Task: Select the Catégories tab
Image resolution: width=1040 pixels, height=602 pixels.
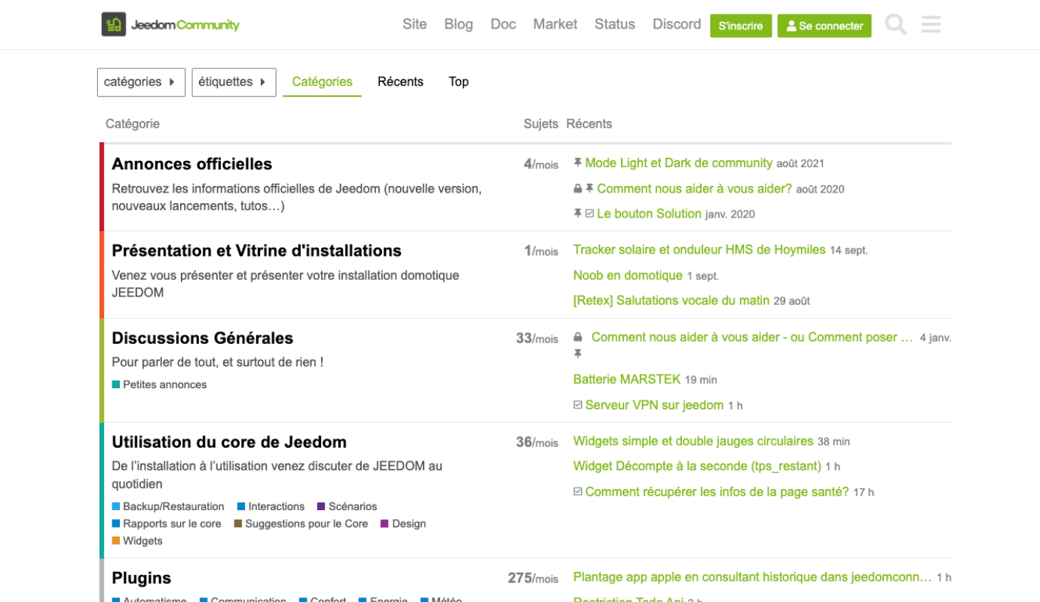Action: (322, 82)
